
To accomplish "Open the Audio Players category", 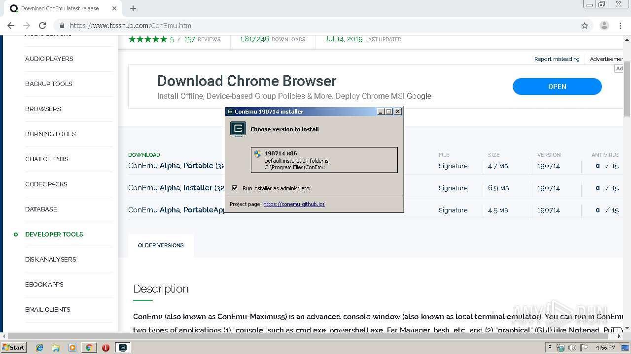I will pos(49,59).
